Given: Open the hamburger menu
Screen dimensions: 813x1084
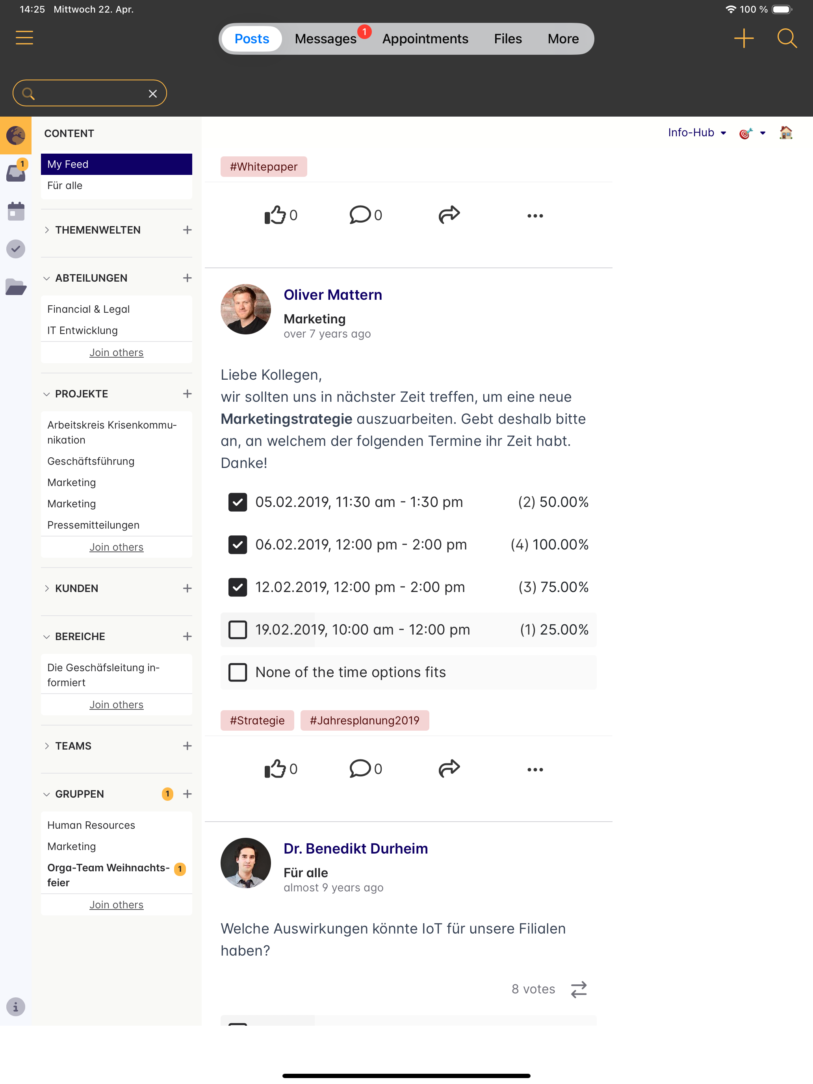Looking at the screenshot, I should 24,38.
